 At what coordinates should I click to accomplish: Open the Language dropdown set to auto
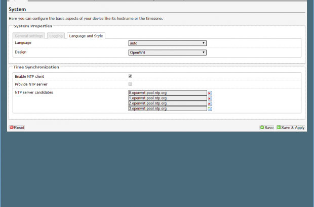[x=167, y=43]
